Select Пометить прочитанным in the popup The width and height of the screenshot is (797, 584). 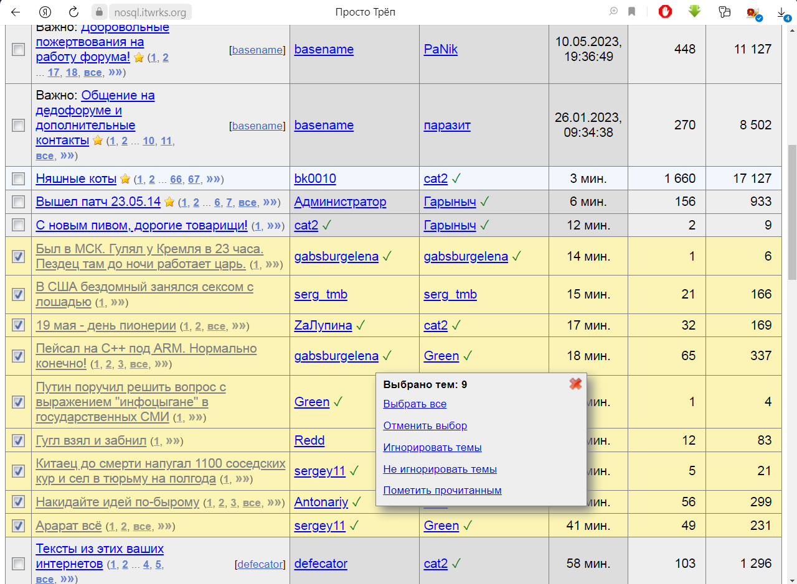442,490
